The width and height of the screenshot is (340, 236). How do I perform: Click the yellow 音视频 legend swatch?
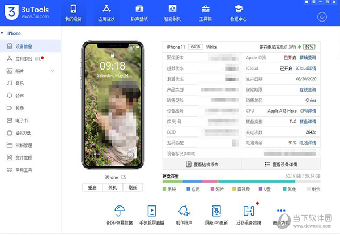click(x=234, y=189)
